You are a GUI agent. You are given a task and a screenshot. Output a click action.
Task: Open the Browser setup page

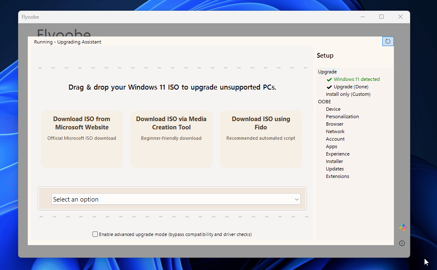pyautogui.click(x=335, y=124)
